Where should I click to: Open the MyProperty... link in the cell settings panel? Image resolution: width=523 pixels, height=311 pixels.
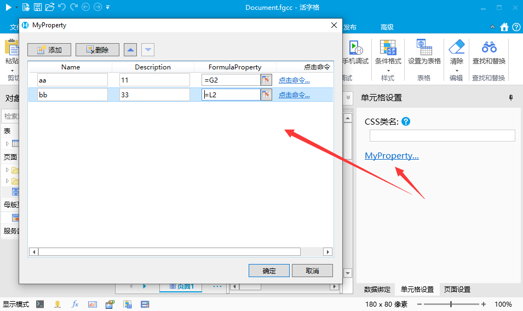(x=392, y=155)
